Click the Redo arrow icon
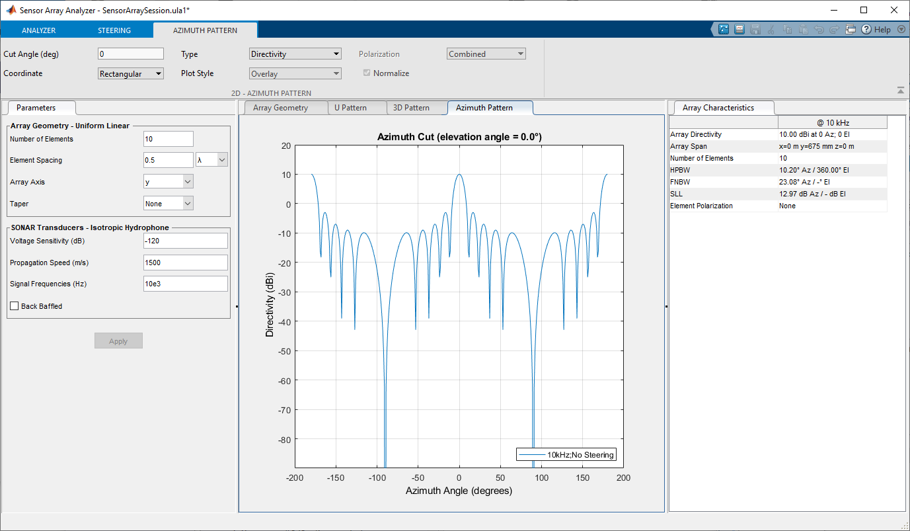The width and height of the screenshot is (910, 531). click(835, 30)
